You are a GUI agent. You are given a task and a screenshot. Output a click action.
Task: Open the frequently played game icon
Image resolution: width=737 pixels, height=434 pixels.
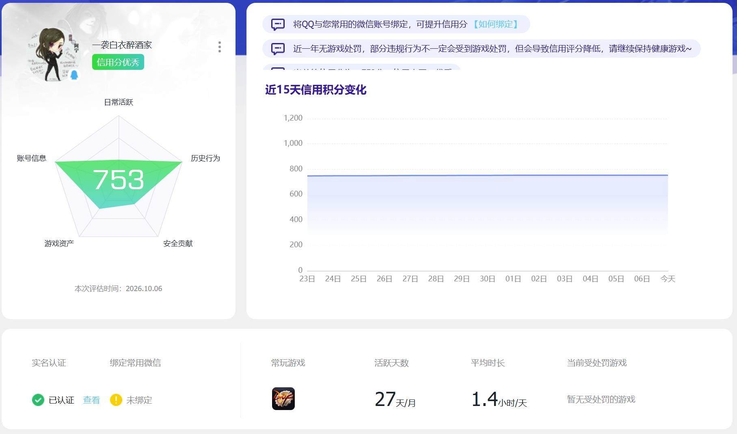pyautogui.click(x=283, y=399)
